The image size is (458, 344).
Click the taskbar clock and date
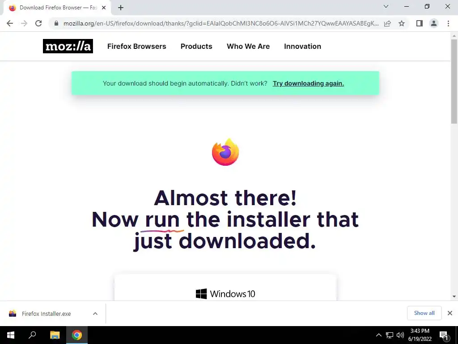420,335
